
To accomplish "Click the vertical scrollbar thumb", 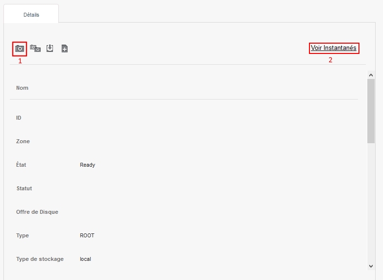I will point(371,110).
